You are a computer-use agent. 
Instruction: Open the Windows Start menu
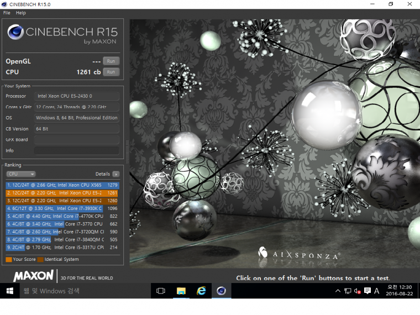pos(9,291)
